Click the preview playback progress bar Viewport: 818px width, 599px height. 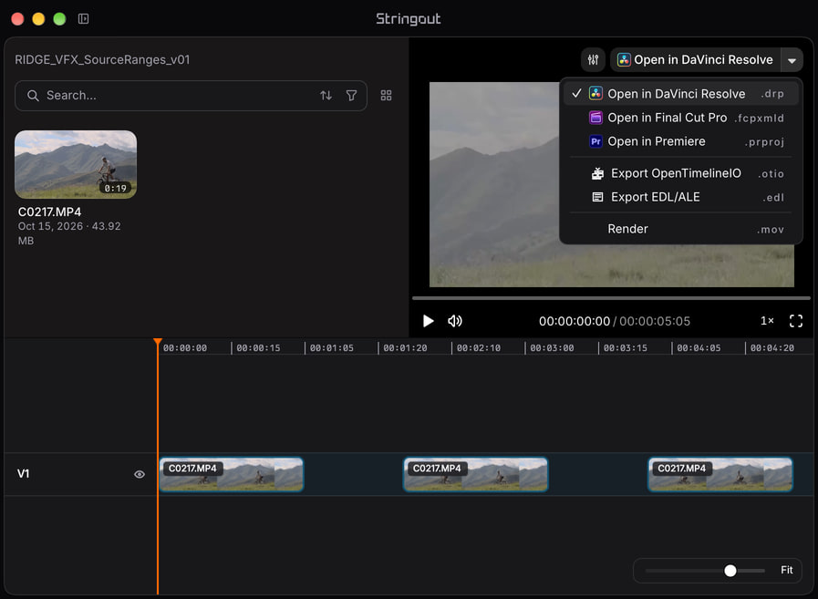[611, 298]
